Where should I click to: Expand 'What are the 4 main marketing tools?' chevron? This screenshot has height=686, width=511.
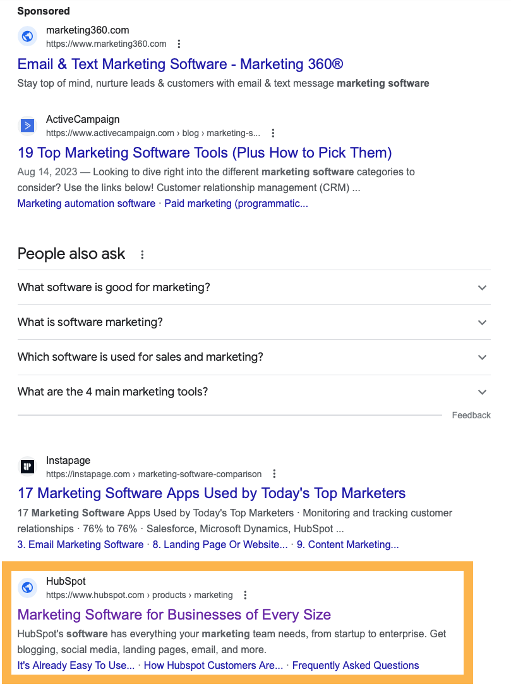(x=482, y=392)
